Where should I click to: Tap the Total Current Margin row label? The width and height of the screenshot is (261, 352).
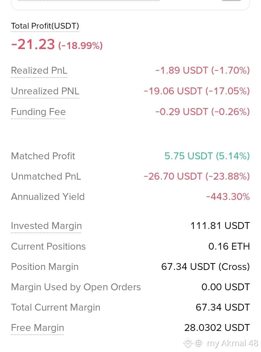55,307
